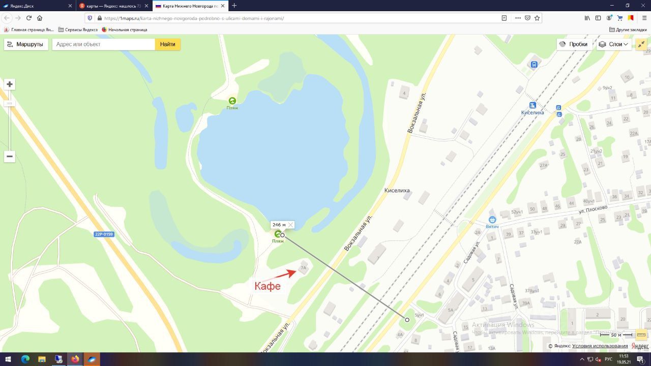Image resolution: width=651 pixels, height=366 pixels.
Task: Click the Вятич shop basket icon
Action: click(x=492, y=220)
